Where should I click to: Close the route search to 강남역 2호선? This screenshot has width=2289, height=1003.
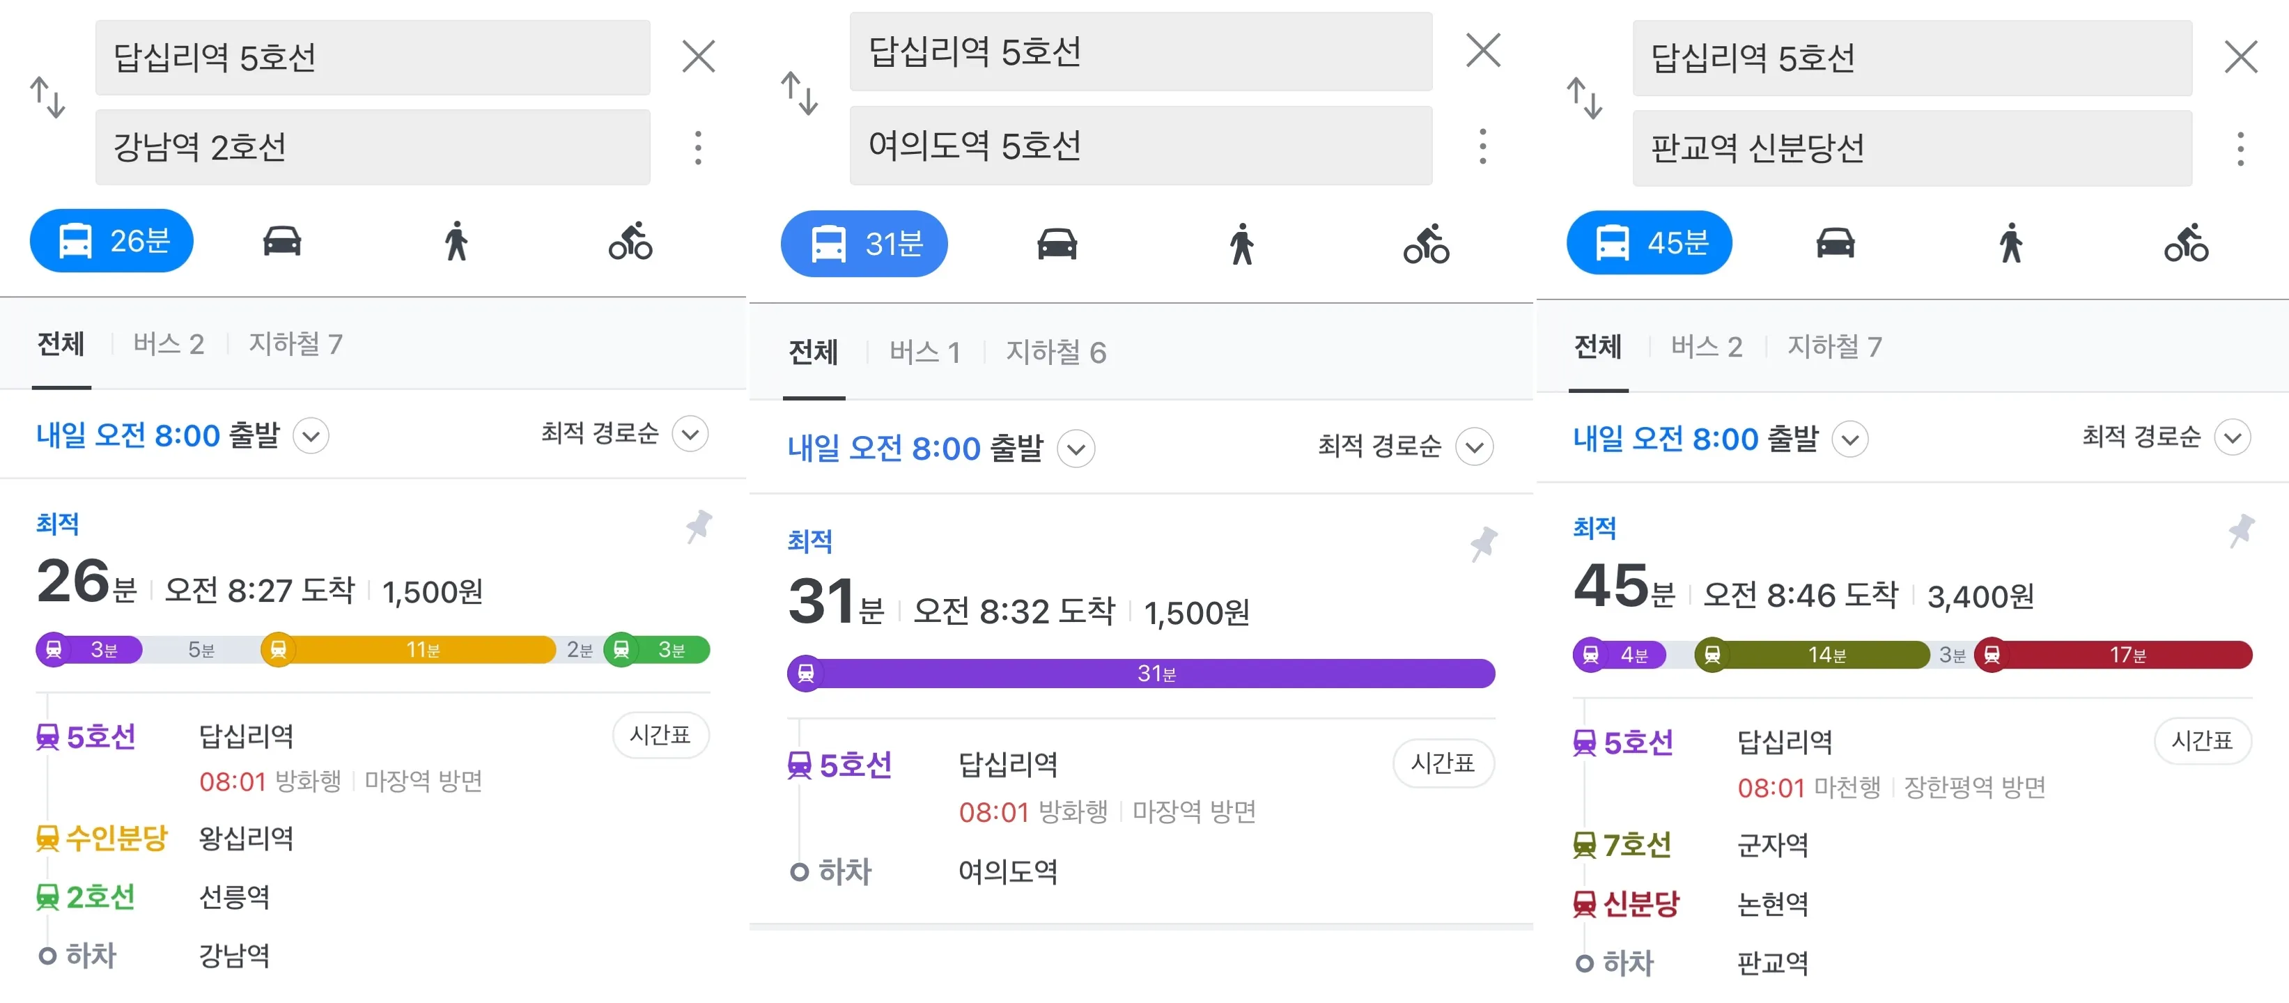(x=699, y=57)
